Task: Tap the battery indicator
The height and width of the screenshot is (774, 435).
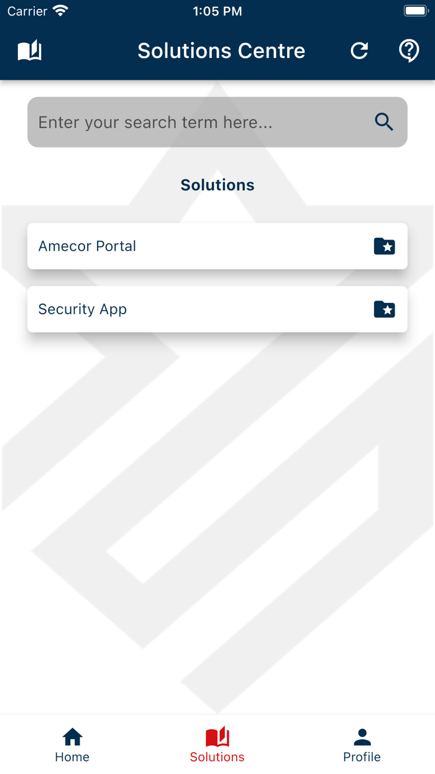Action: tap(415, 10)
